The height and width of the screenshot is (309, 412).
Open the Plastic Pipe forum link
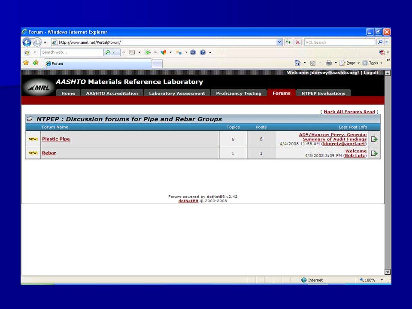[x=56, y=139]
